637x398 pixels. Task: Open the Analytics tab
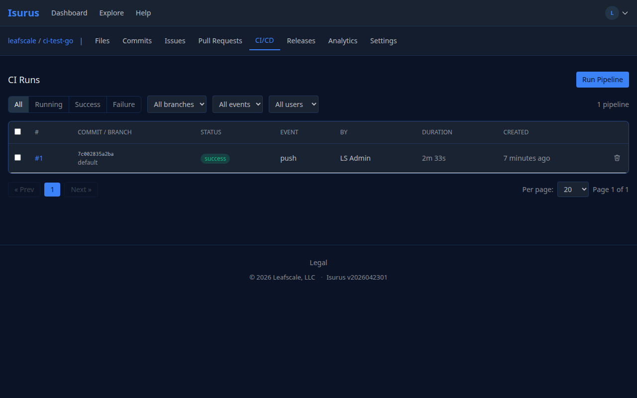coord(343,41)
